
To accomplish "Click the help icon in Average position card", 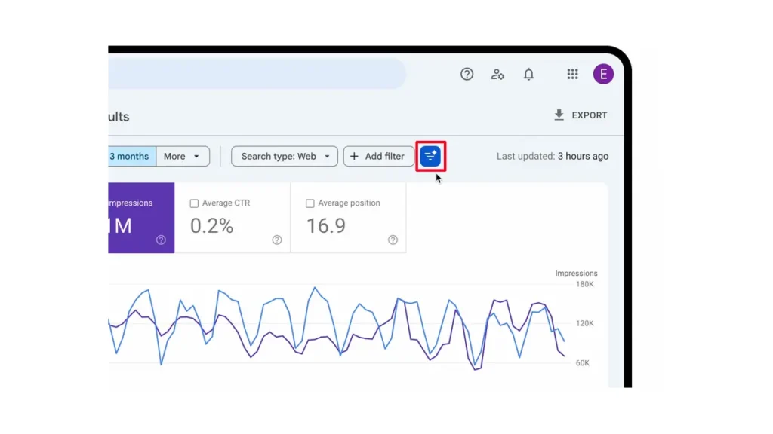I will click(x=393, y=240).
